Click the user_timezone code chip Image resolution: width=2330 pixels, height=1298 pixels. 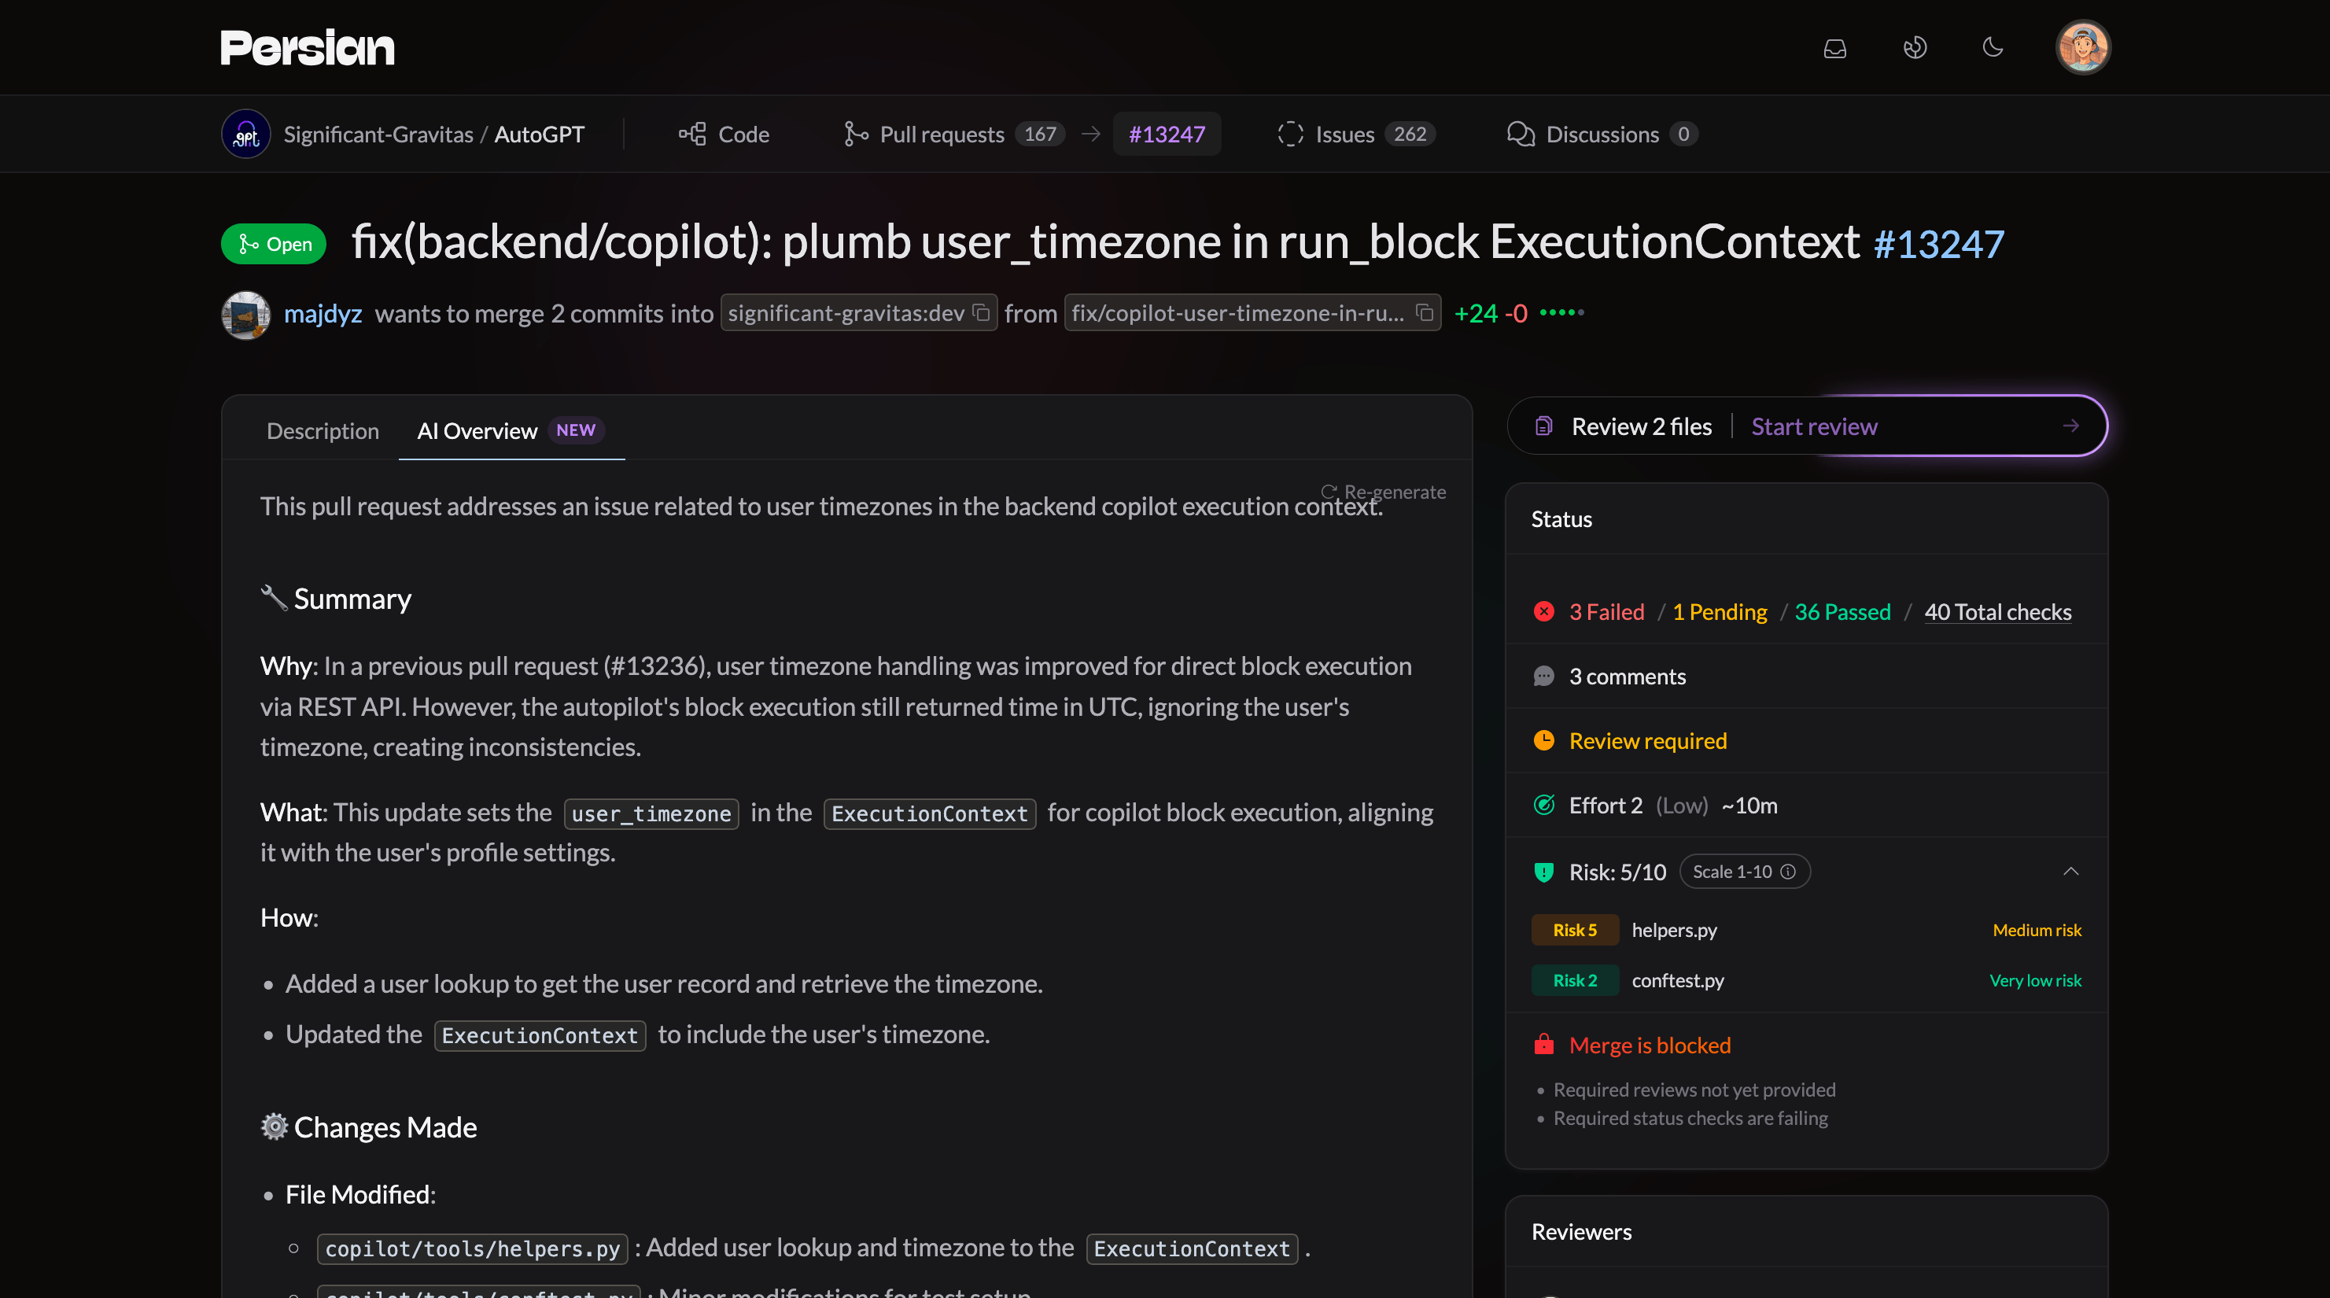tap(651, 813)
